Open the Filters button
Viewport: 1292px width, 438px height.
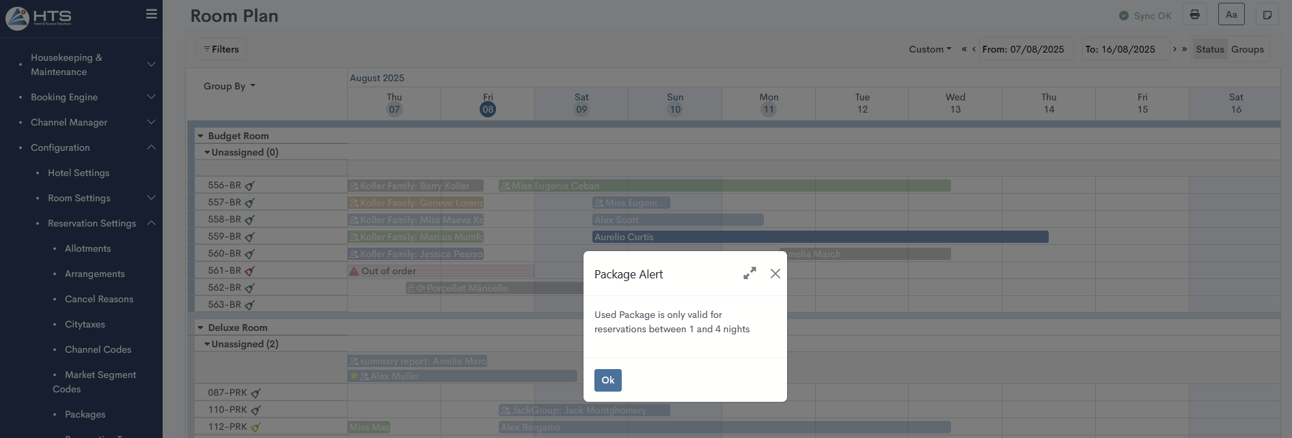(221, 49)
